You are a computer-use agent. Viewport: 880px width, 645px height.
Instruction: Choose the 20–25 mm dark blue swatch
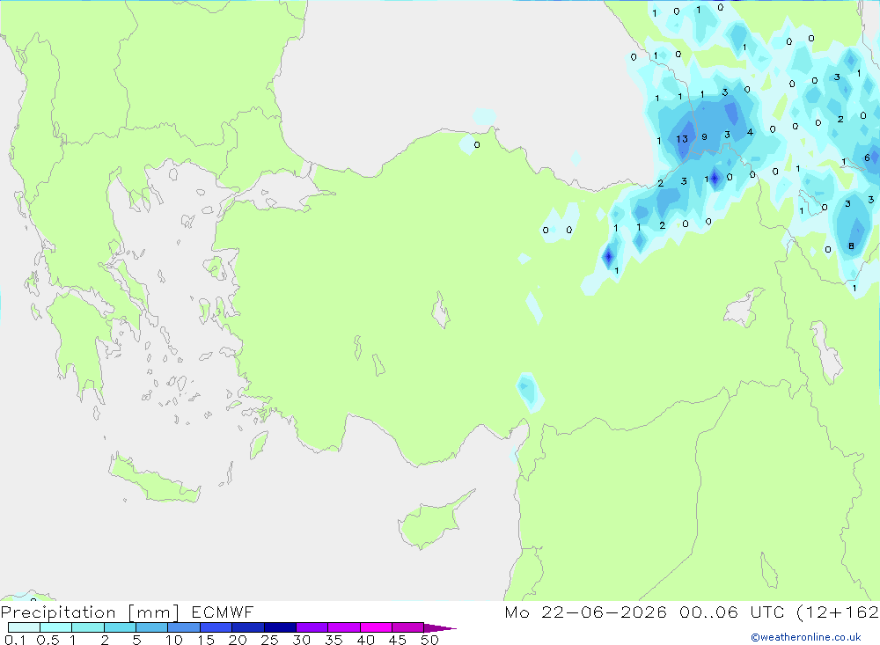(x=247, y=627)
